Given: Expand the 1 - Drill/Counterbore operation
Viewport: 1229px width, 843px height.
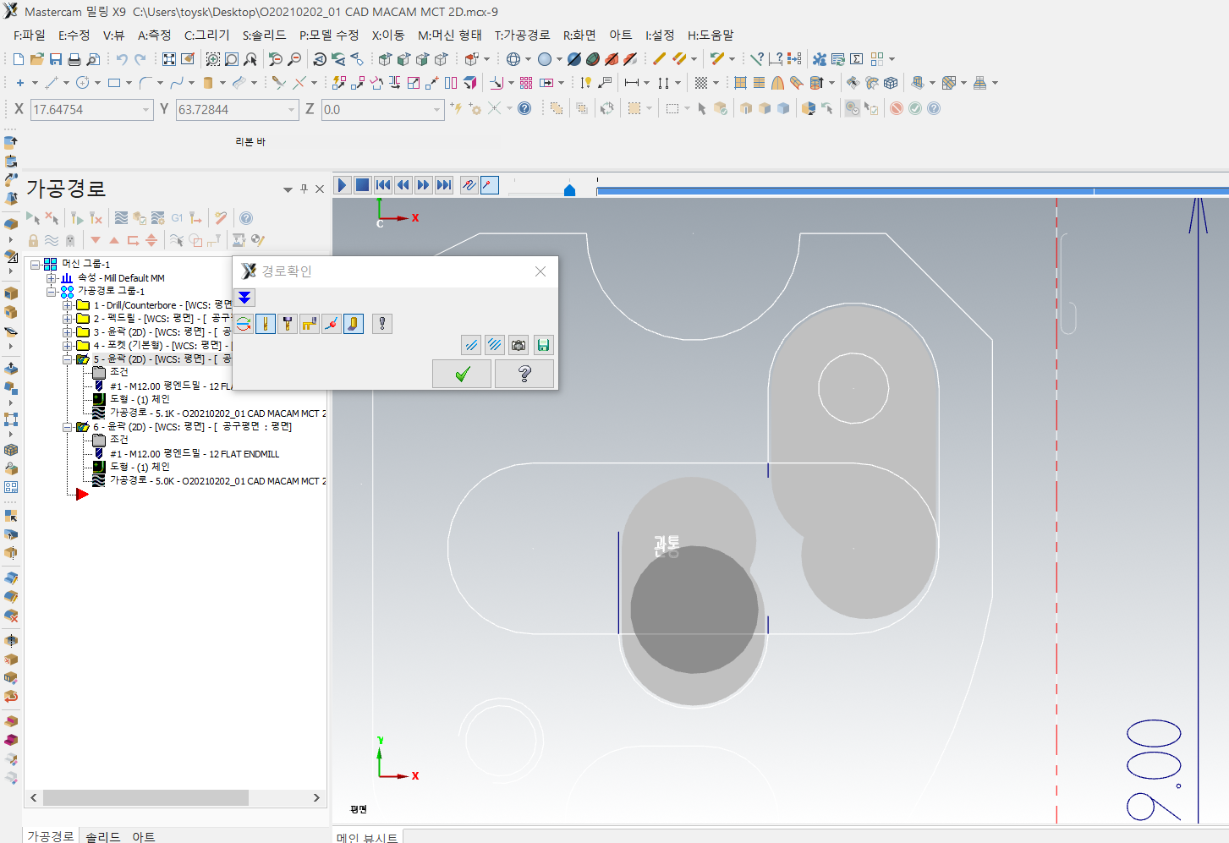Looking at the screenshot, I should point(68,305).
